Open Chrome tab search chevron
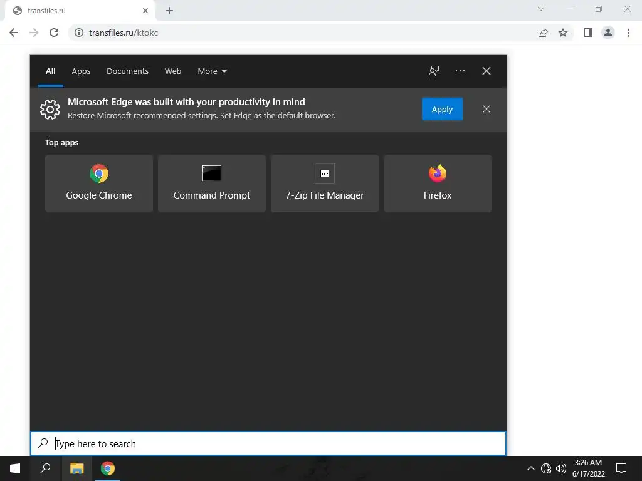This screenshot has width=642, height=481. (541, 9)
